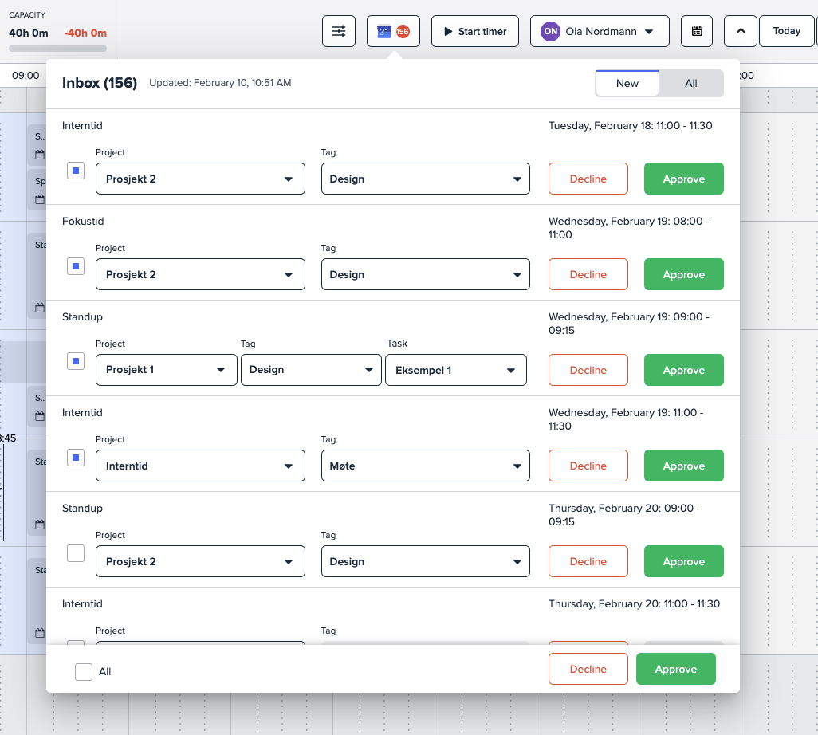Viewport: 818px width, 735px height.
Task: Click the "40h 0m" capacity value
Action: (x=29, y=33)
